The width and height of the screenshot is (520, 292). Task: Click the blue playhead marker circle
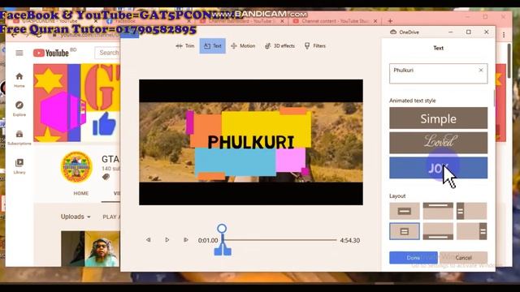[222, 229]
